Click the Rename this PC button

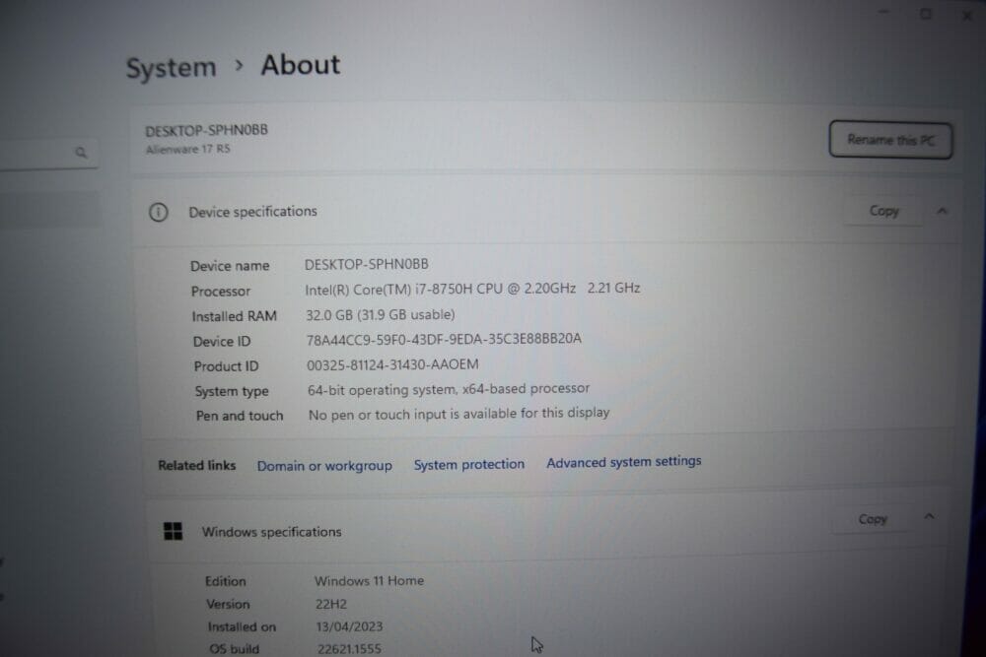point(890,140)
